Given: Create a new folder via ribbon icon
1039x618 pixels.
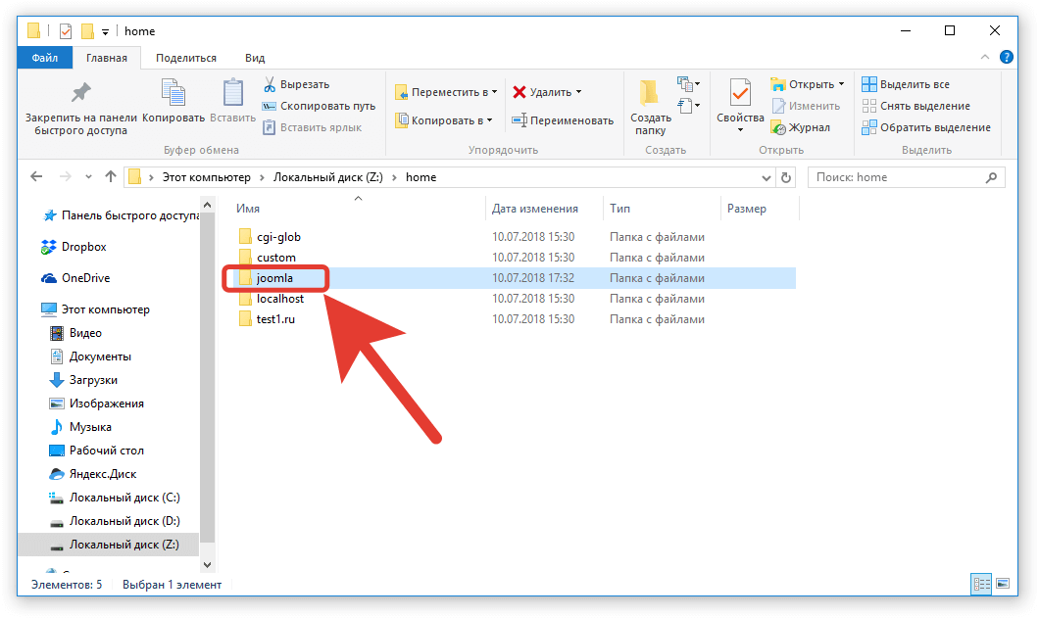Looking at the screenshot, I should pyautogui.click(x=650, y=95).
